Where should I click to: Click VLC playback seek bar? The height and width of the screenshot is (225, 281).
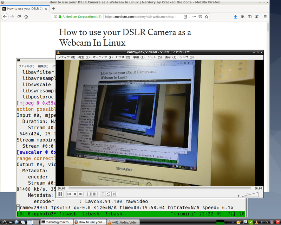click(159, 188)
